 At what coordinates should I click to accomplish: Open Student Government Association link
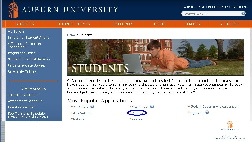click(214, 106)
